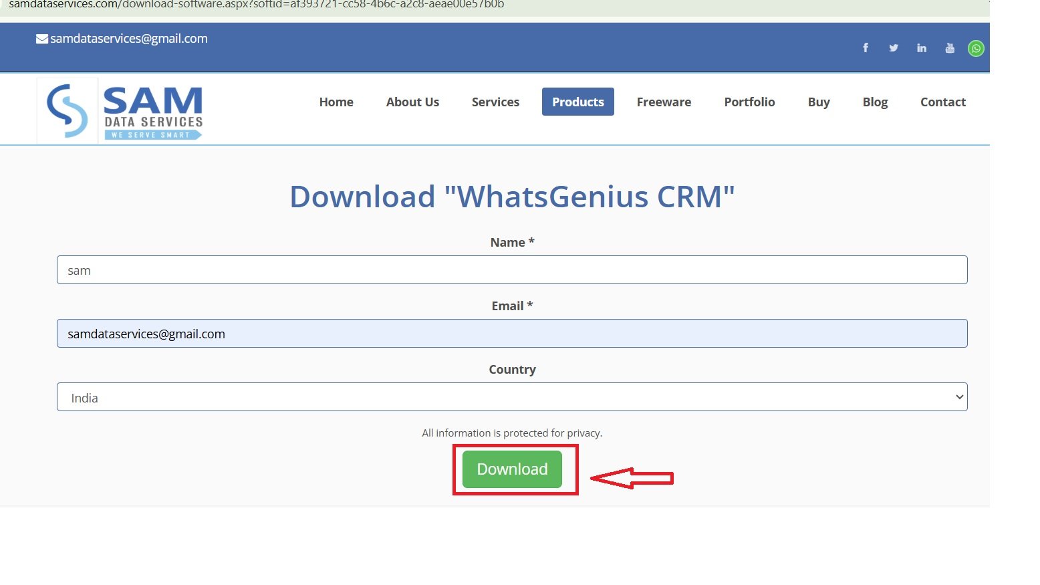
Task: Open the Twitter icon in the header
Action: coord(894,47)
